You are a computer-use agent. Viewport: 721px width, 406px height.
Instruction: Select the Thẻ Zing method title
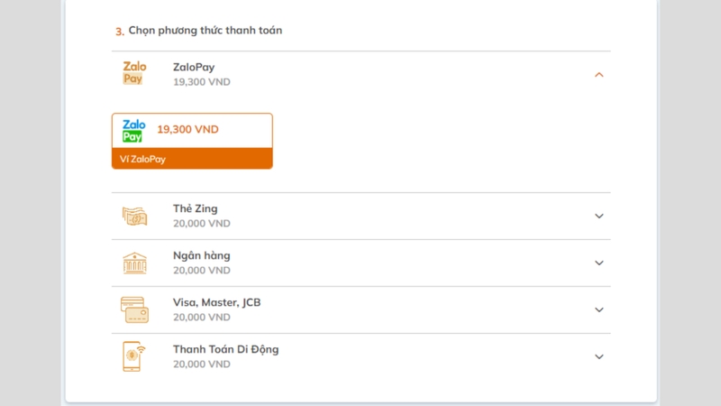195,208
